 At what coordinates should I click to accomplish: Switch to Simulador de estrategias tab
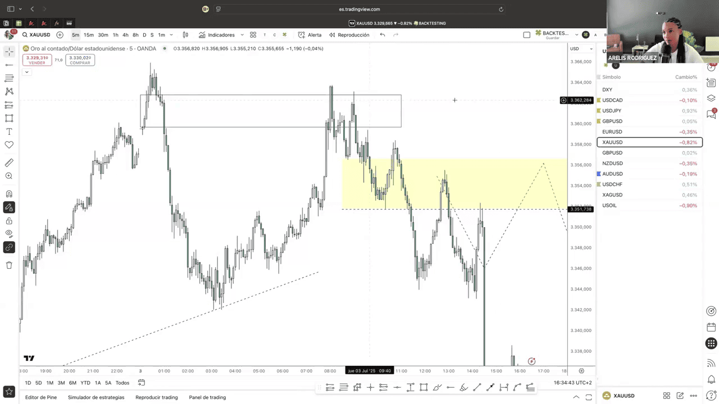tap(96, 397)
